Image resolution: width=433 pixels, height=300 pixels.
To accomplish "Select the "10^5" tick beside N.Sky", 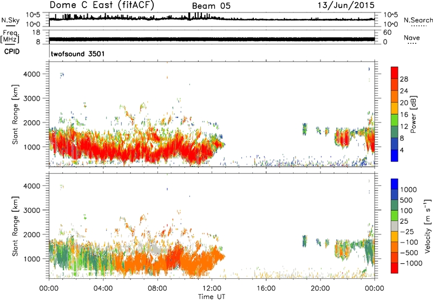I will [x=33, y=15].
